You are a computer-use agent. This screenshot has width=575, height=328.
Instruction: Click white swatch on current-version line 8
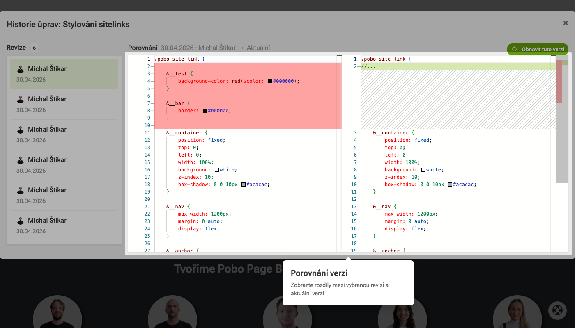tap(423, 170)
